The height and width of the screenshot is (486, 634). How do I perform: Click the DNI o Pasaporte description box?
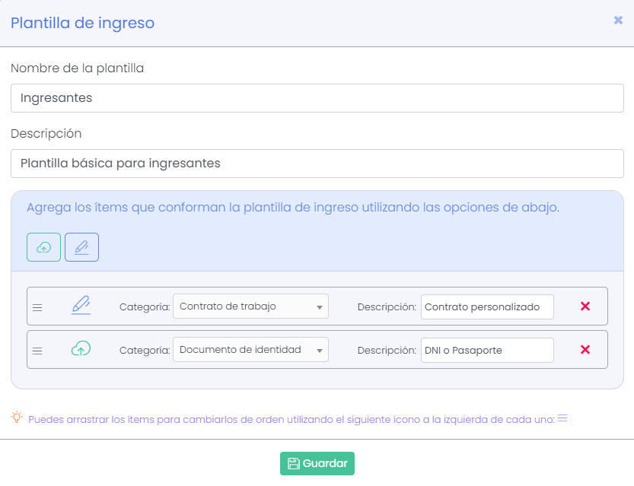487,349
